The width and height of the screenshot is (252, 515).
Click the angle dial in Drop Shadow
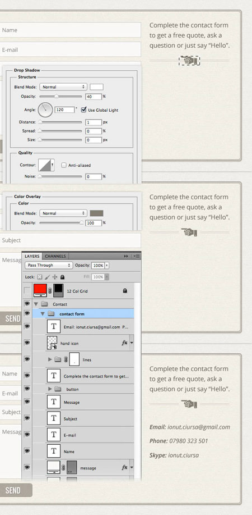[45, 110]
